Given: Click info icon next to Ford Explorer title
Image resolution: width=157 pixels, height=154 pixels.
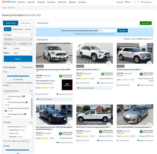Looking at the screenshot, I should (141, 70).
